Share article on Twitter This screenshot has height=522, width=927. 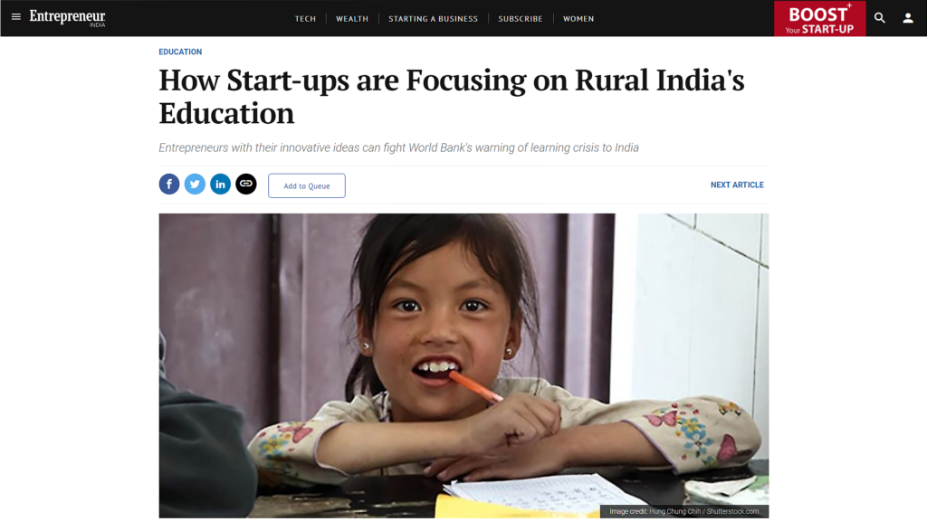click(195, 185)
